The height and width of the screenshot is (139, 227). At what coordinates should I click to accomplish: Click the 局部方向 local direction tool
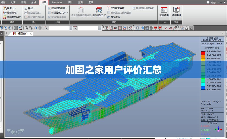10,12
